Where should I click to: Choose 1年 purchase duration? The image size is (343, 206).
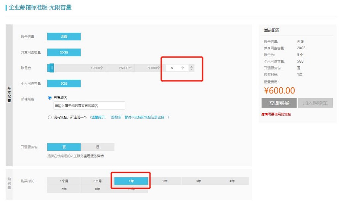(131, 181)
